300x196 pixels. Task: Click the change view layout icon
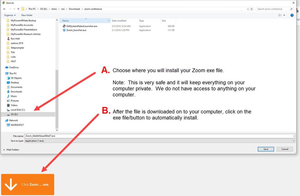pyautogui.click(x=280, y=15)
